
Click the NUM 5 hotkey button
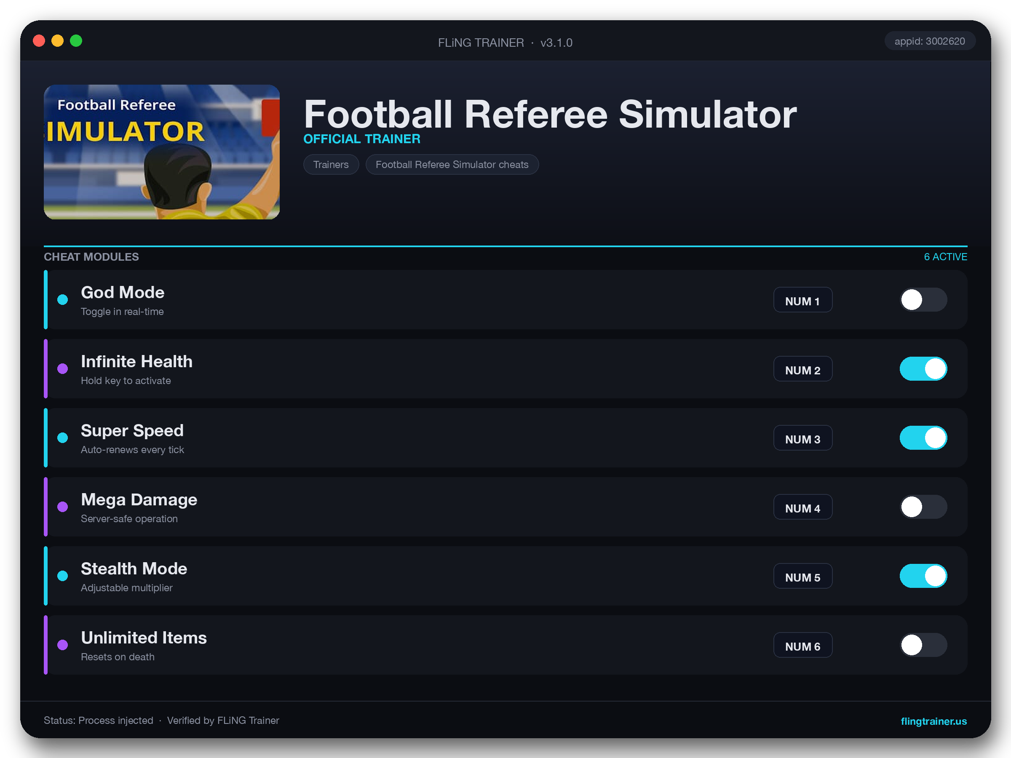click(x=802, y=576)
